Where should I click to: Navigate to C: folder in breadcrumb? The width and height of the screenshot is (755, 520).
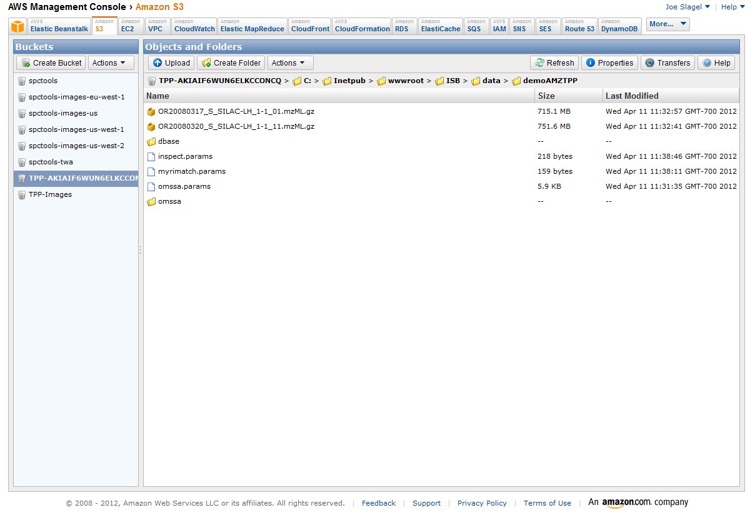coord(307,81)
